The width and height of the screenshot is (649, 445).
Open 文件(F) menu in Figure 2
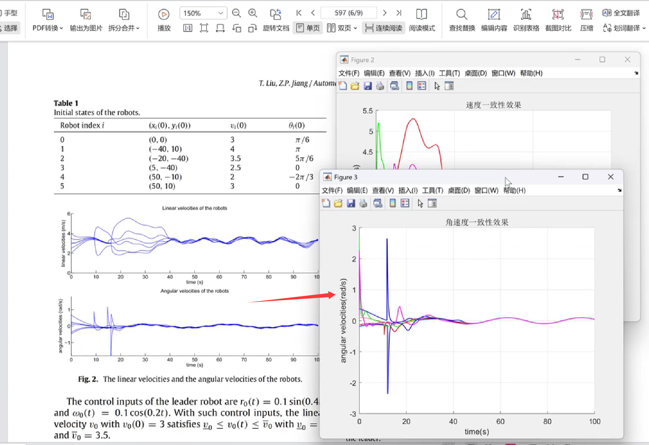tap(349, 73)
